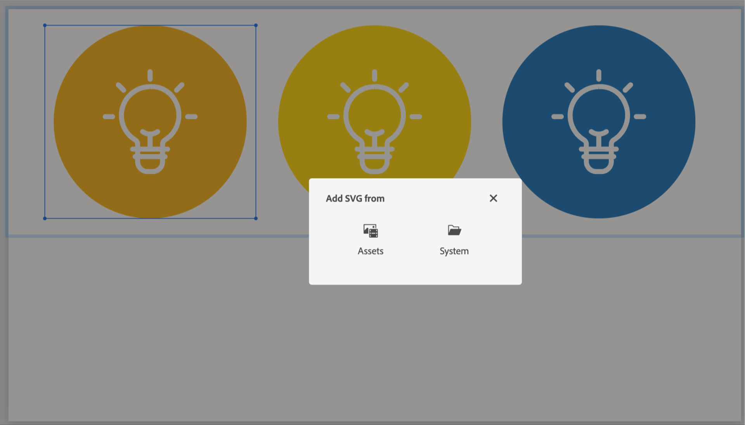Select the blue lightbulb circle graphic
Image resolution: width=745 pixels, height=425 pixels.
(599, 122)
